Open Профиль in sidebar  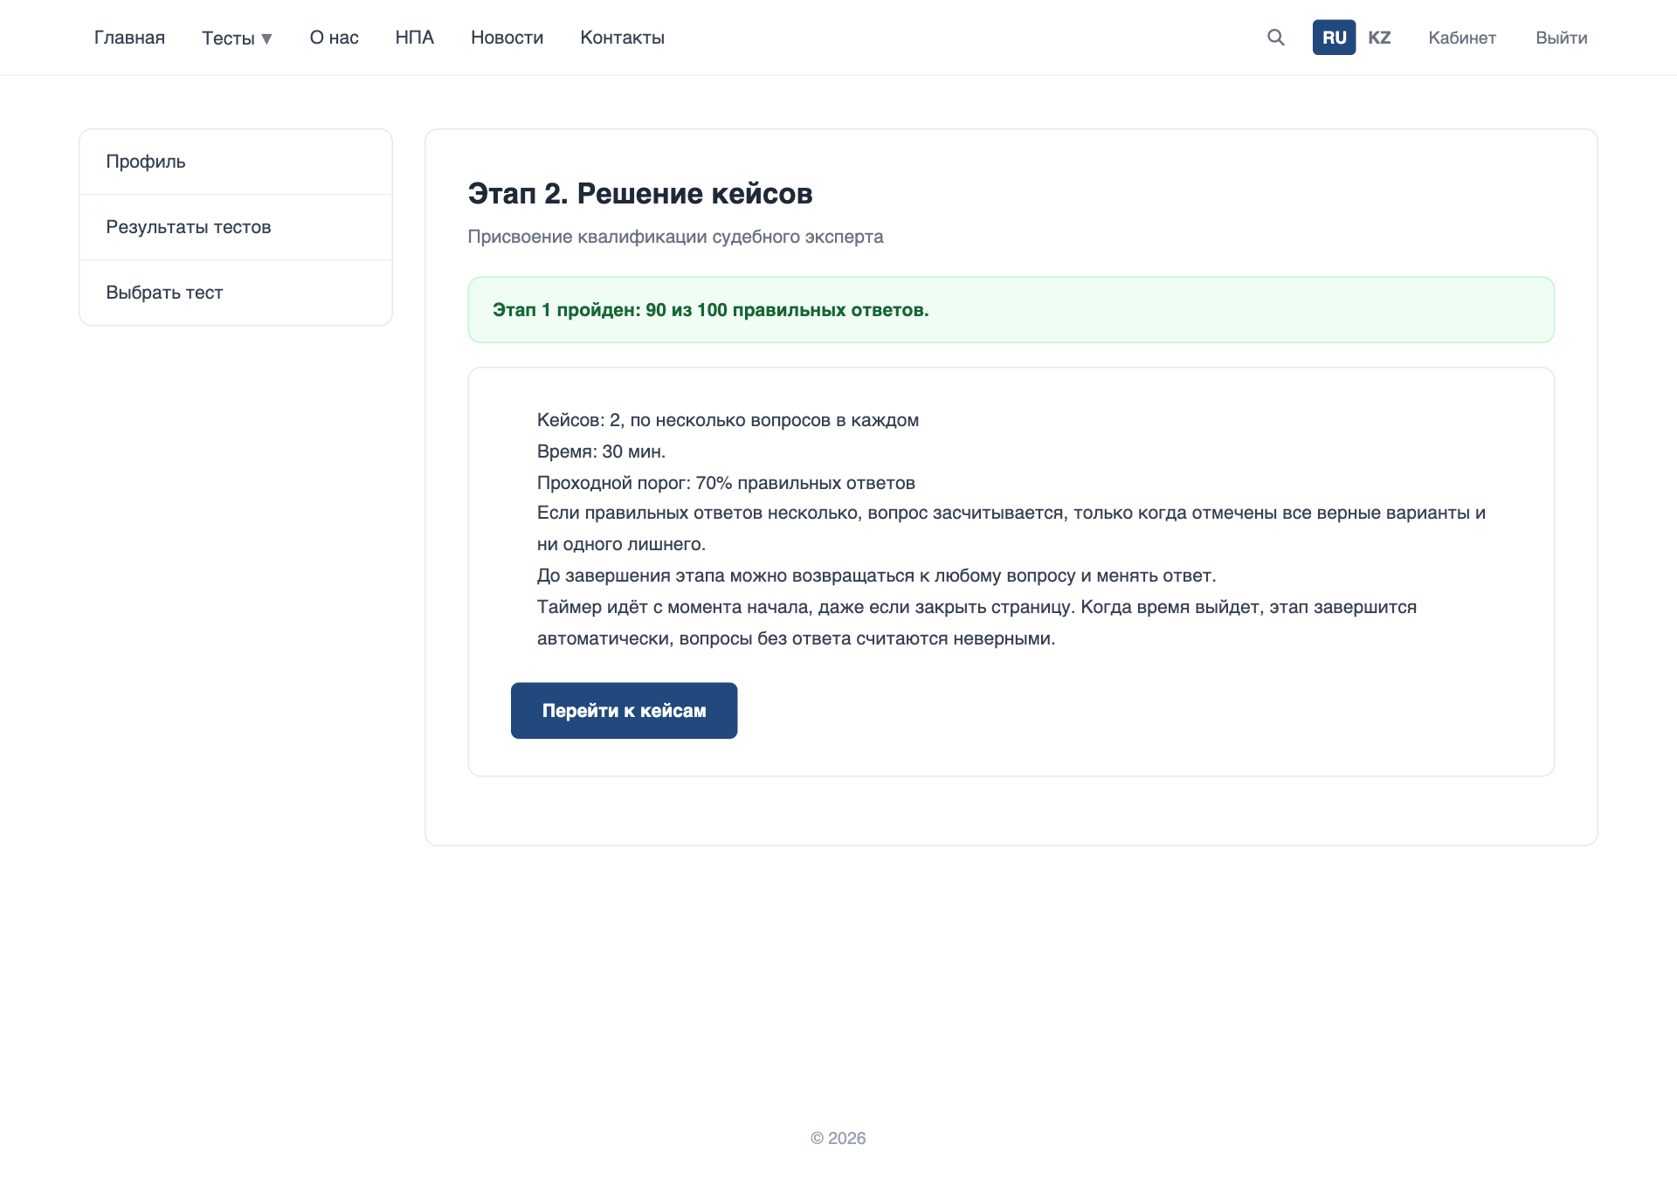(236, 162)
